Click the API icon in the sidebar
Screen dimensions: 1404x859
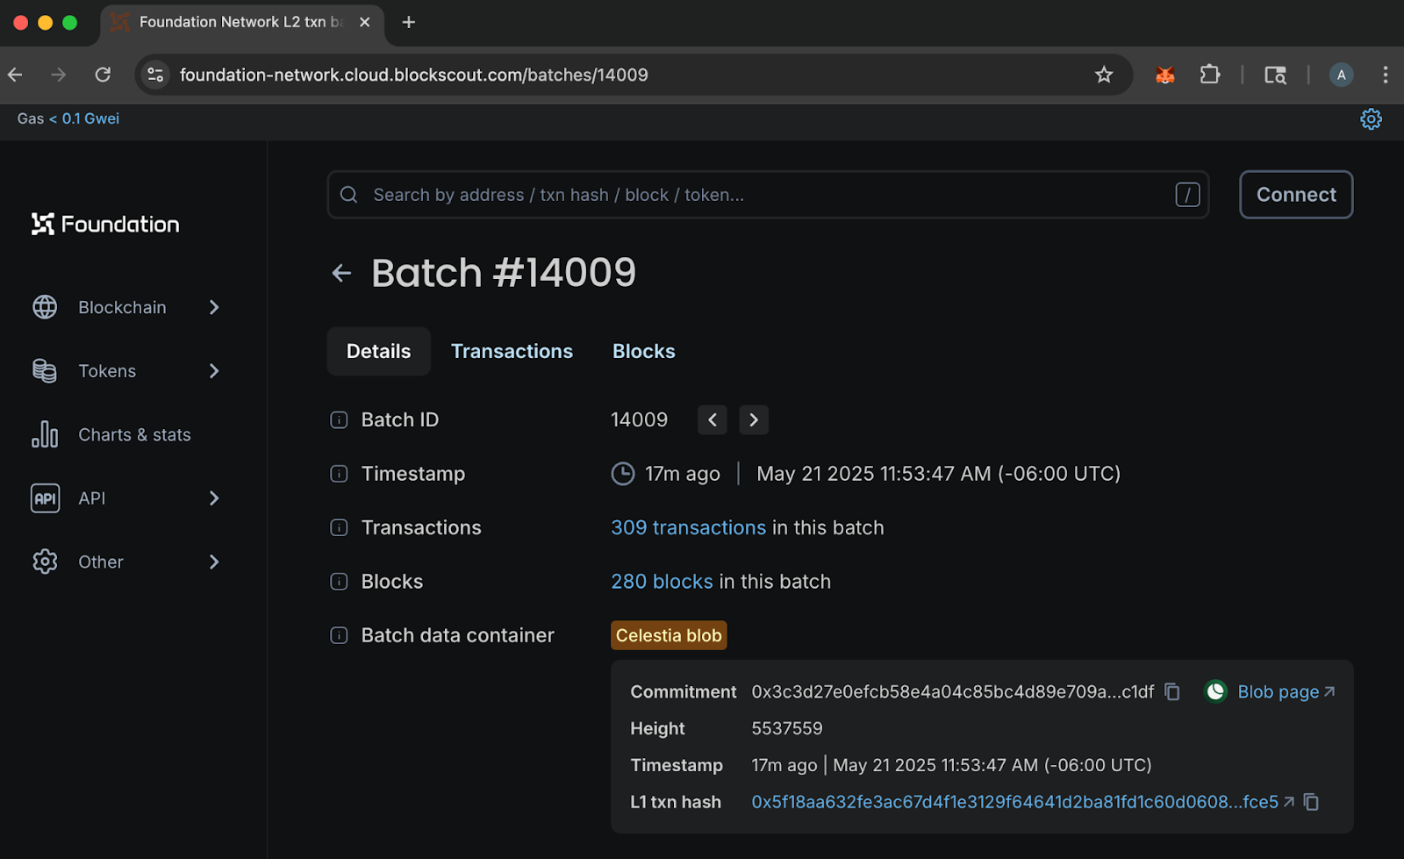coord(45,498)
